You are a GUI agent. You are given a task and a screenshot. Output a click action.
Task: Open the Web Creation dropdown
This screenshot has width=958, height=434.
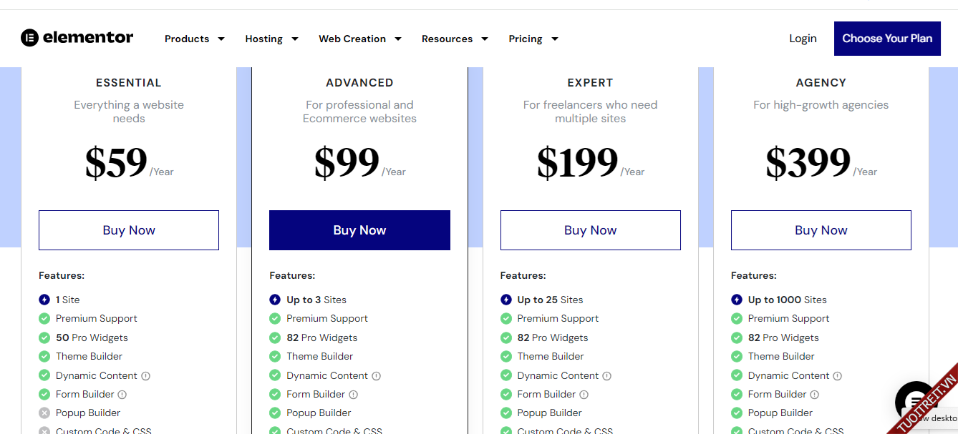359,39
